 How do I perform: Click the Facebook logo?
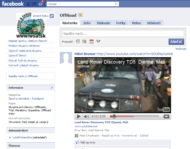coord(13,4)
